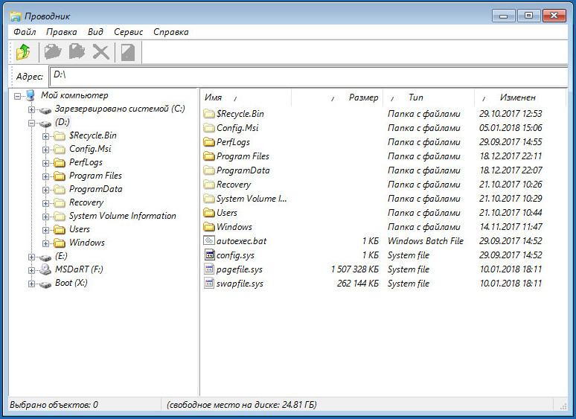
Task: Click the 262 144 КБ size cell
Action: (358, 284)
